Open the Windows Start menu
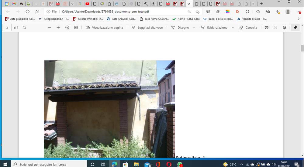304x167 pixels. (x=5, y=164)
